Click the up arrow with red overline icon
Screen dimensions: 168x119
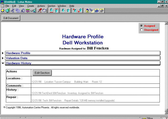[x=56, y=11]
